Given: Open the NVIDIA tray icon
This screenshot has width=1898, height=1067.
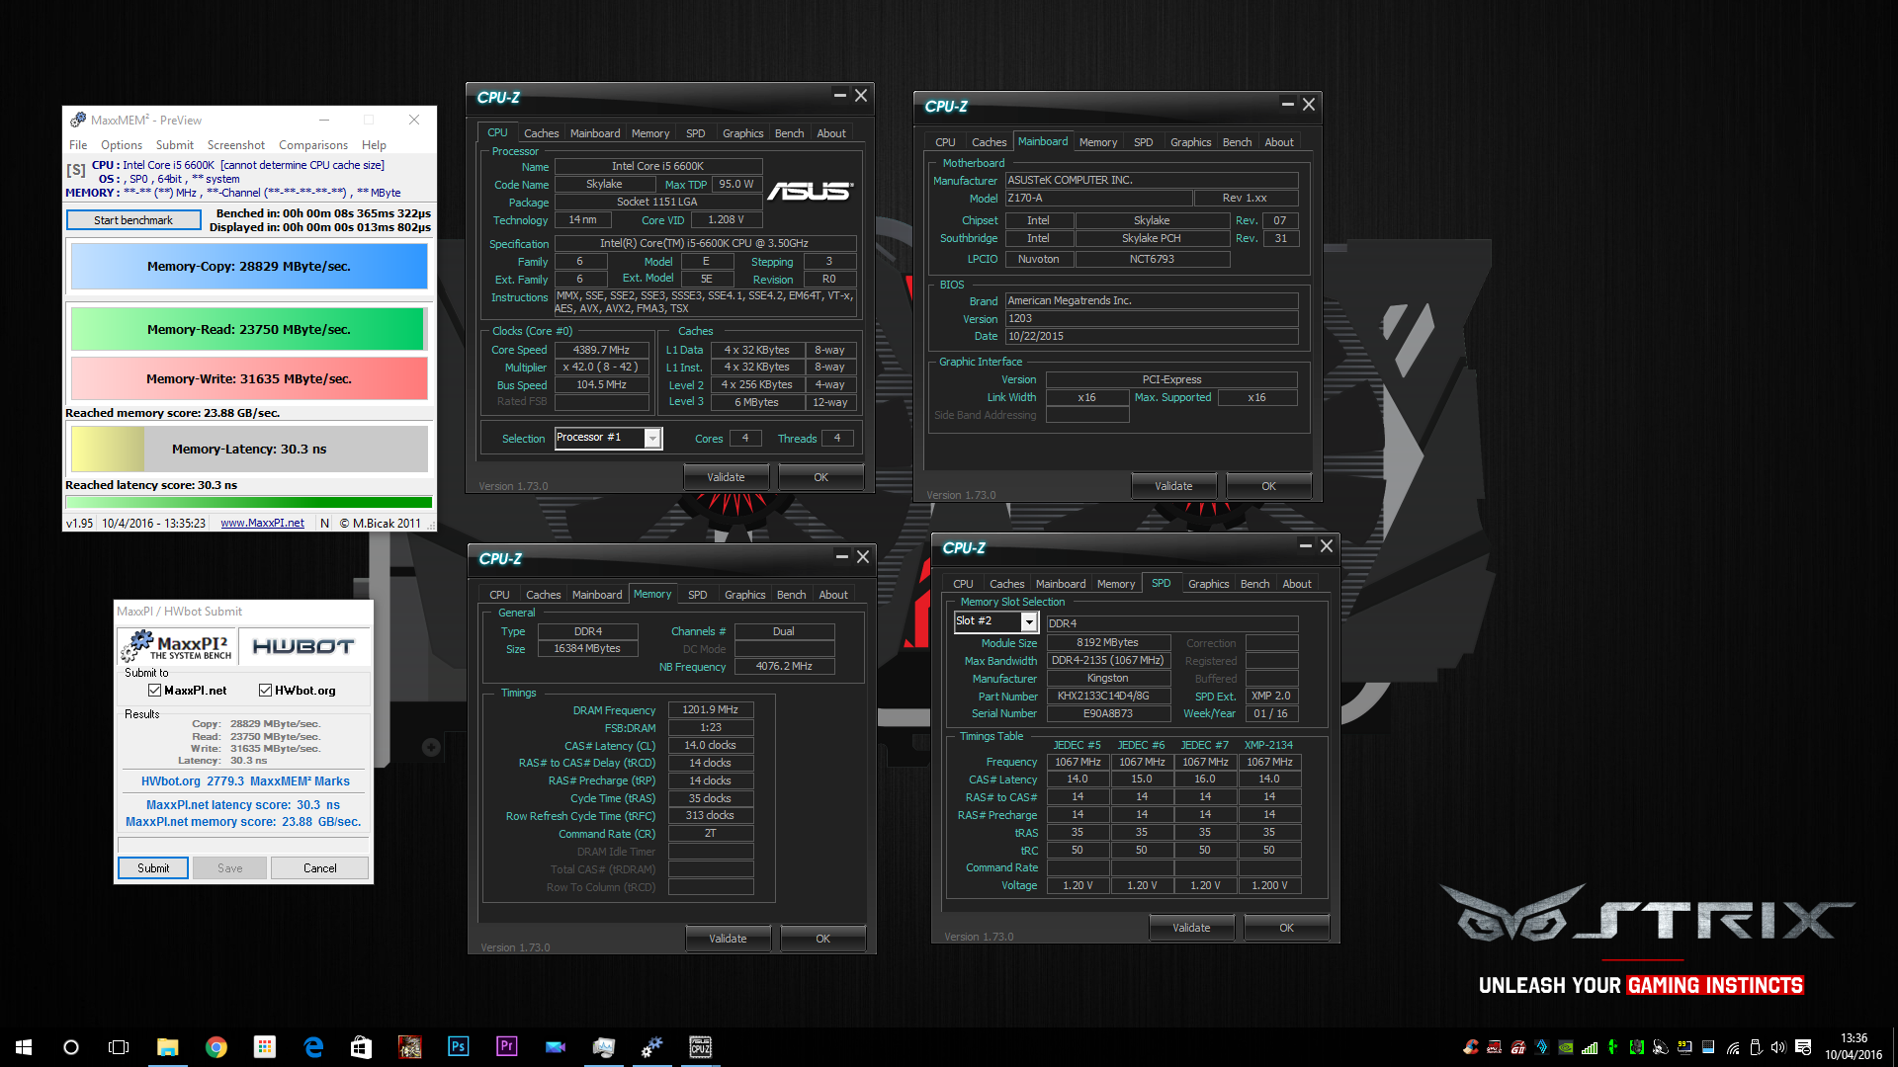Looking at the screenshot, I should click(1566, 1047).
